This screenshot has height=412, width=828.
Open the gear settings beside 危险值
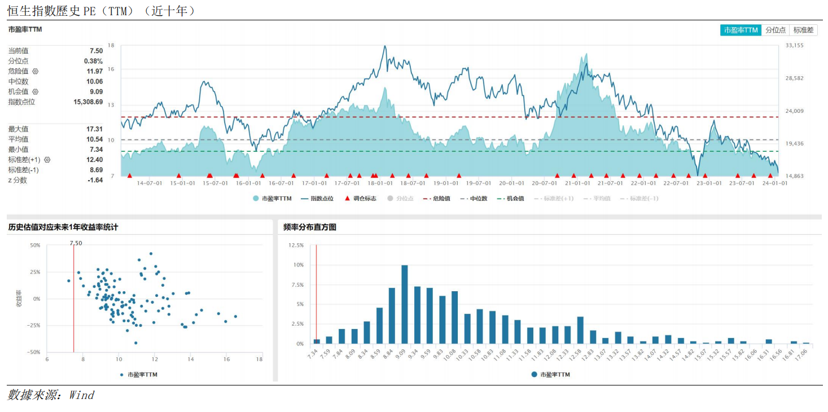point(35,72)
